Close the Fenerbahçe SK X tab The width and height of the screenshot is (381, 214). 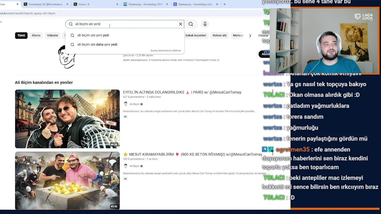[67, 4]
